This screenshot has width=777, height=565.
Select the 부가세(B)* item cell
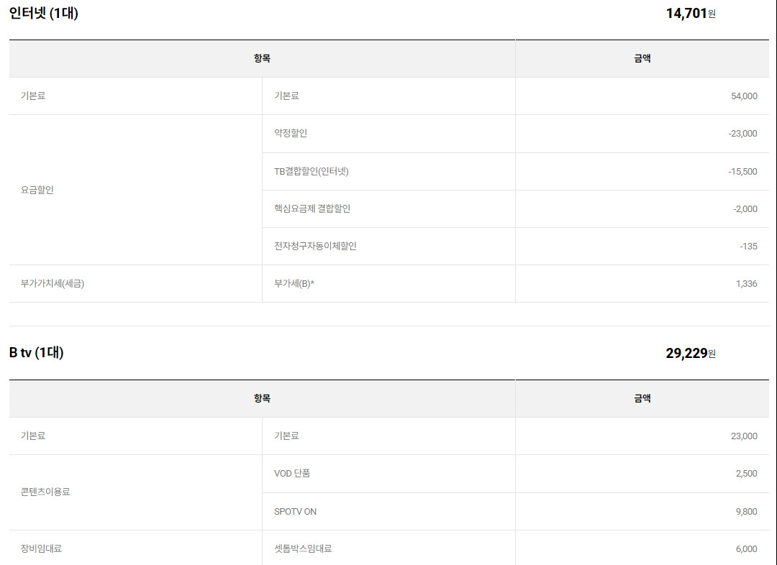[294, 284]
